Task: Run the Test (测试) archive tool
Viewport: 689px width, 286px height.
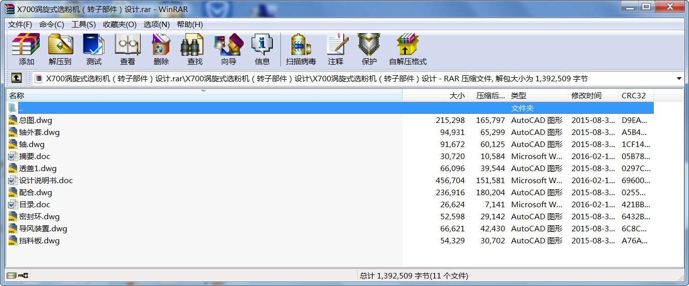Action: [x=94, y=49]
